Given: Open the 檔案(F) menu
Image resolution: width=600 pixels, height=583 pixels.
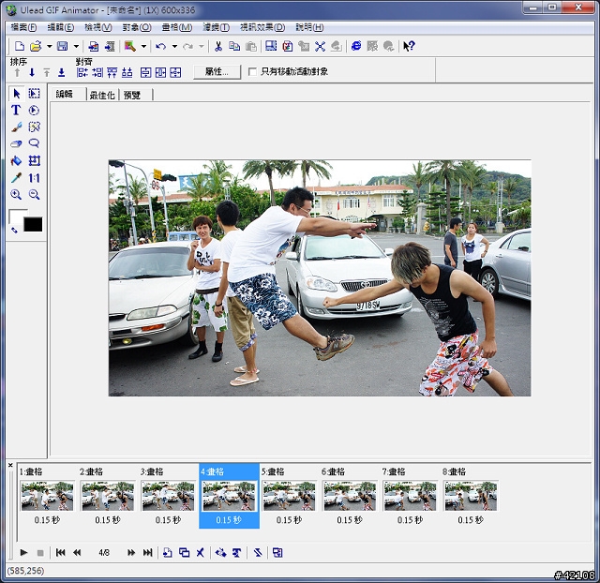Looking at the screenshot, I should click(24, 27).
